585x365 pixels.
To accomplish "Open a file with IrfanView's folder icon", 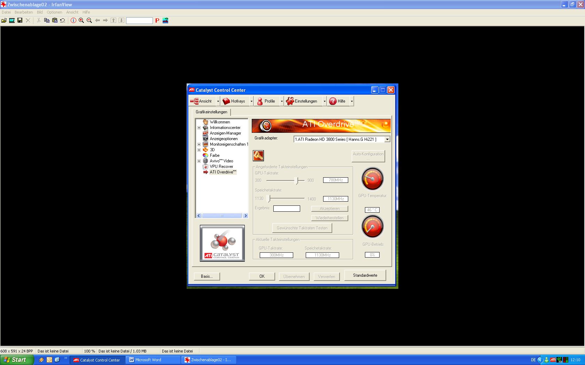I will pyautogui.click(x=4, y=21).
